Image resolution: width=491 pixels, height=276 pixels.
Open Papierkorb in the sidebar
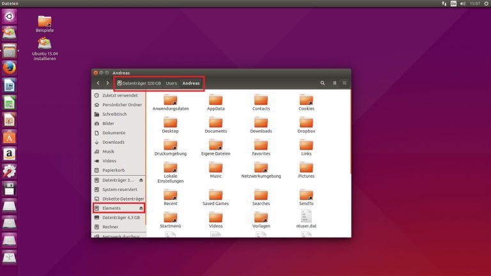coord(113,170)
